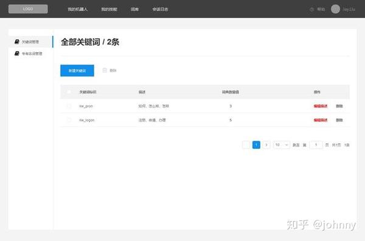The height and width of the screenshot is (241, 365).
Task: Click the bulk delete button beside 新建关键词
Action: (x=109, y=70)
